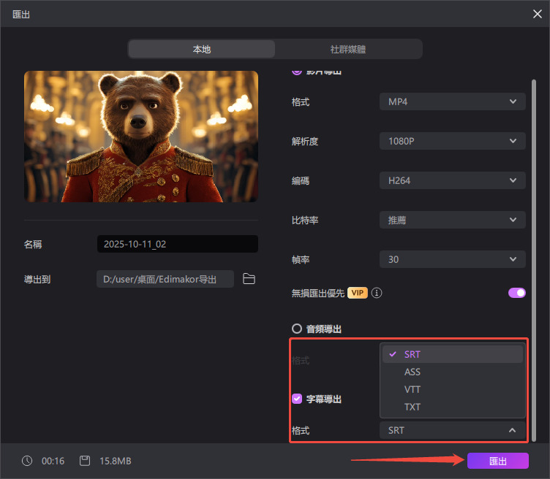Toggle the 無損匯出優先 switch
Viewport: 550px width, 479px height.
click(516, 293)
